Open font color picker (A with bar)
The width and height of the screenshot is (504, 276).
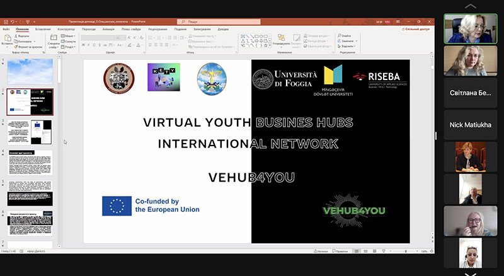[139, 45]
